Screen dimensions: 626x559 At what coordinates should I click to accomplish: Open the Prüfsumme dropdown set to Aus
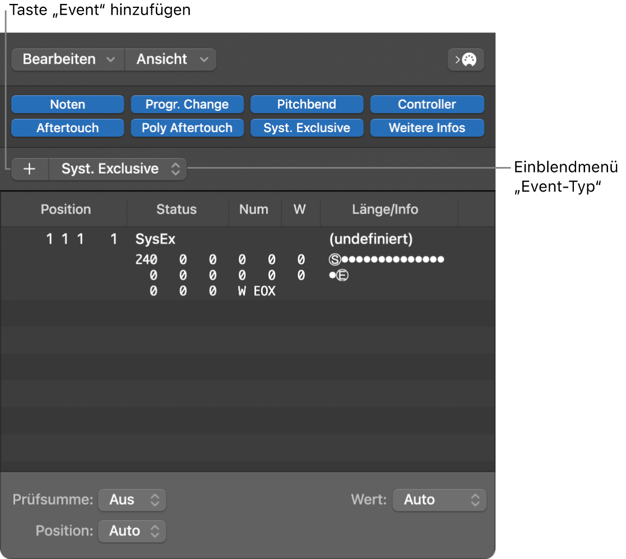pyautogui.click(x=132, y=500)
